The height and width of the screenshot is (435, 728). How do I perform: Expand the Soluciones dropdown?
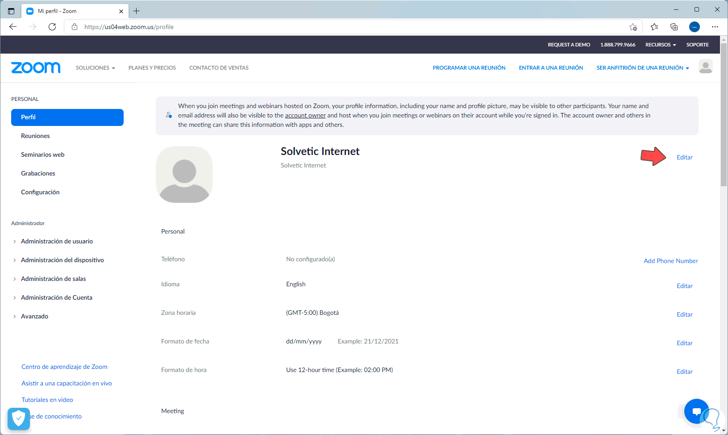point(95,68)
